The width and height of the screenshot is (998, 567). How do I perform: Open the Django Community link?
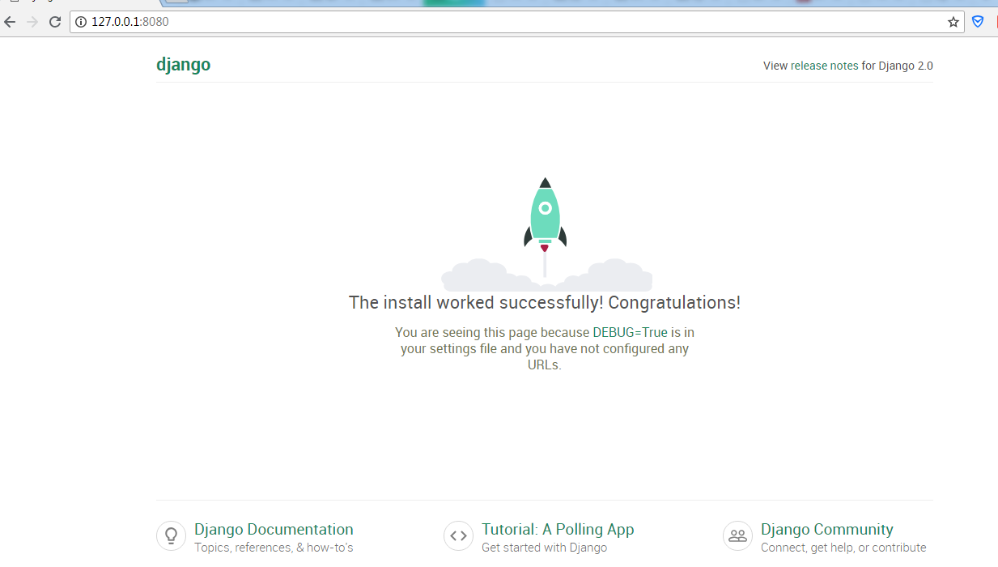pyautogui.click(x=827, y=529)
